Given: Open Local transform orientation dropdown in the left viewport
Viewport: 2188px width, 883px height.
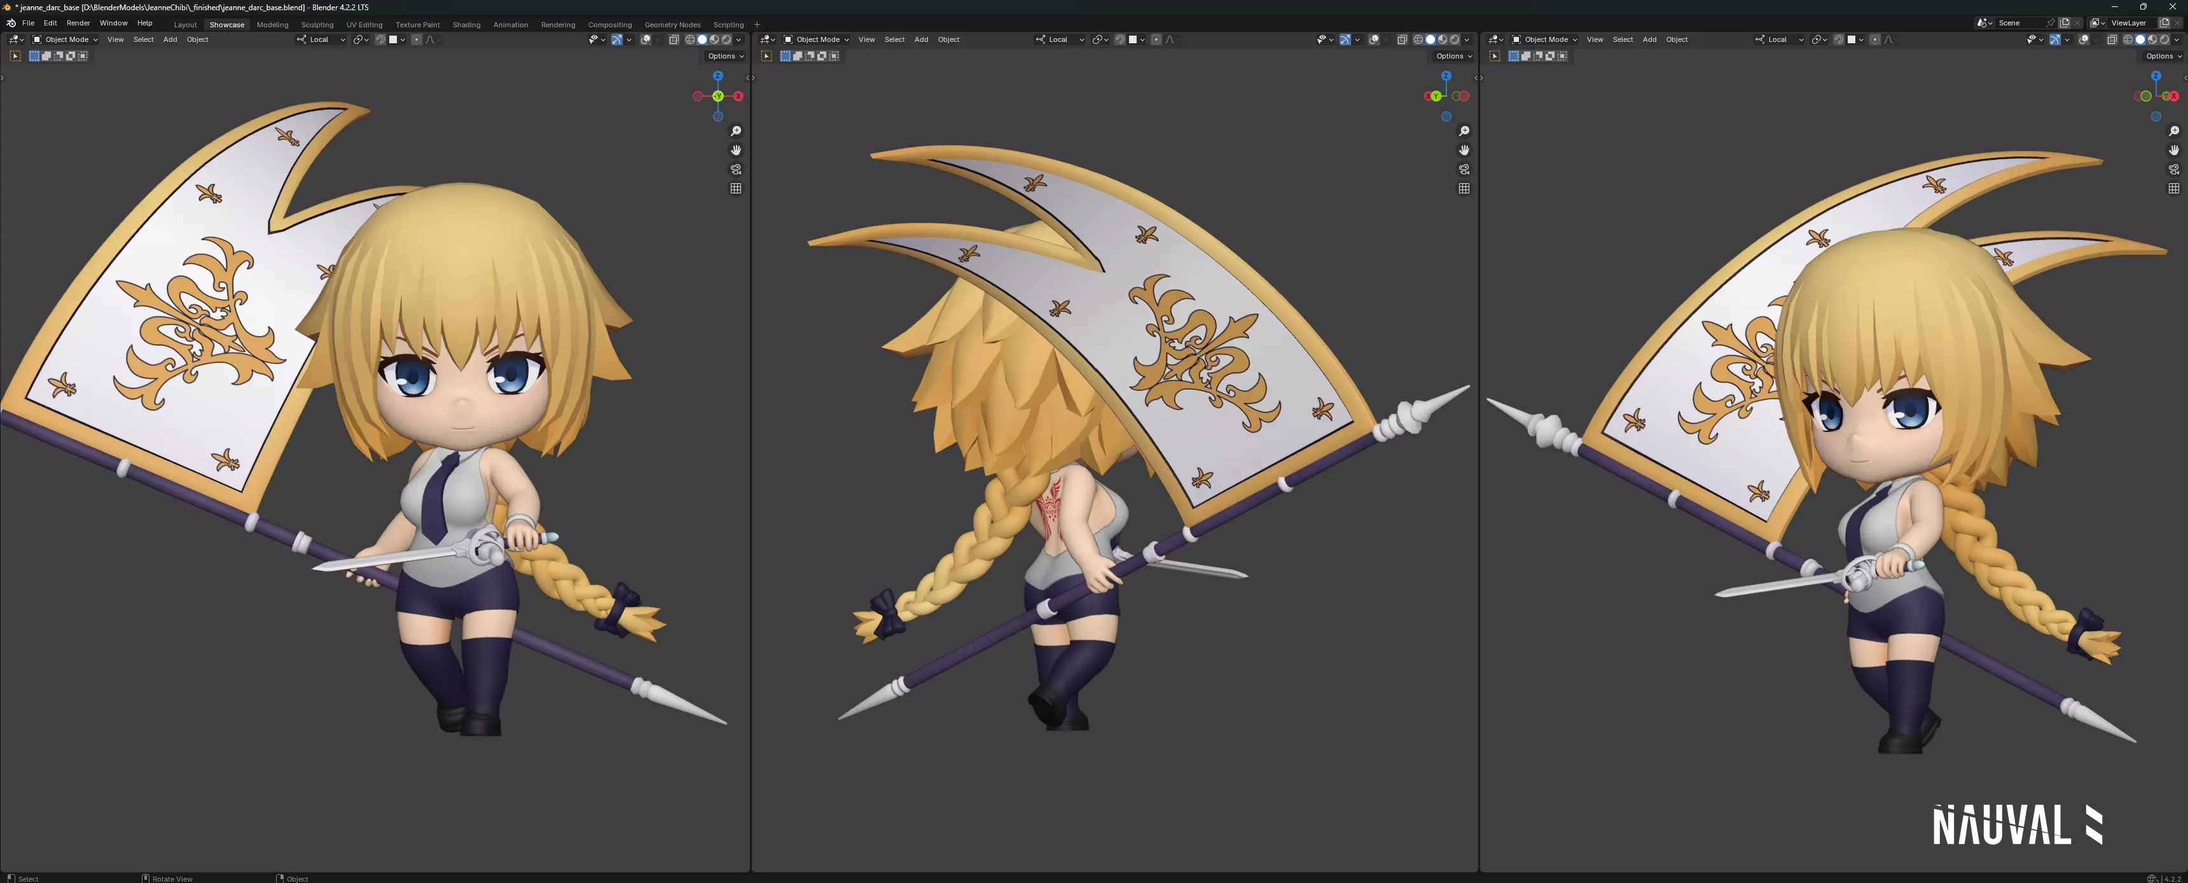Looking at the screenshot, I should tap(321, 39).
